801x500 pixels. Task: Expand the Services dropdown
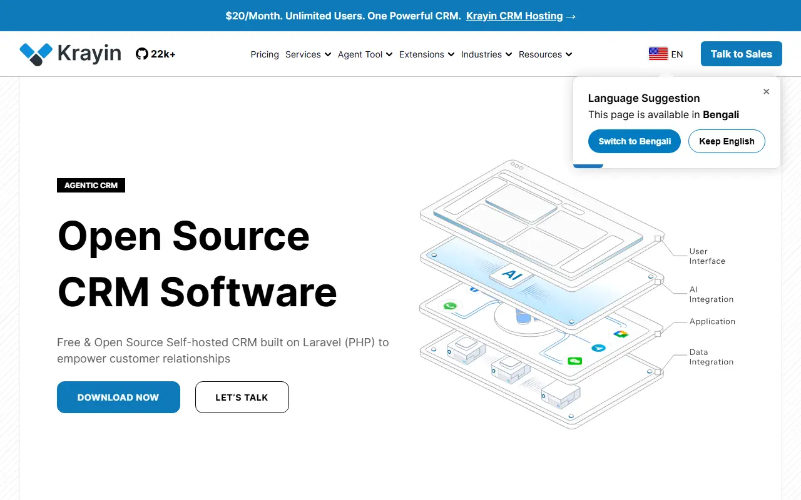[x=308, y=54]
